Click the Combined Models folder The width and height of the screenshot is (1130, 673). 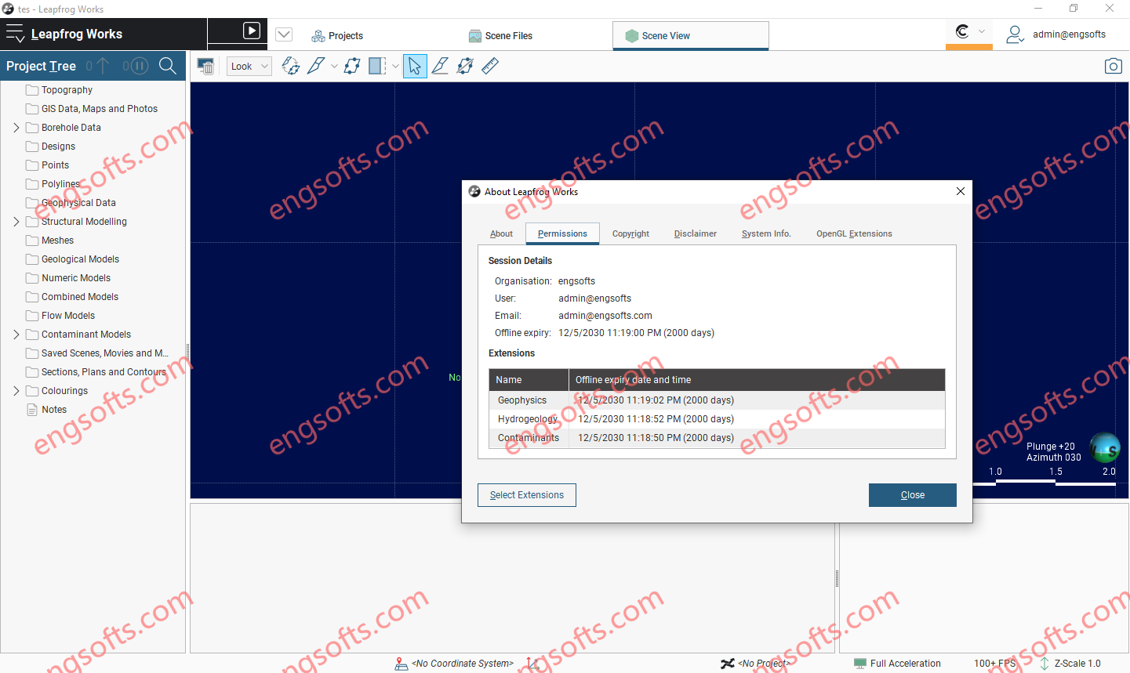[x=80, y=297]
